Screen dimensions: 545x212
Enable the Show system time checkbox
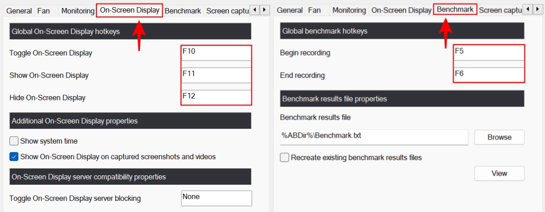[x=14, y=141]
